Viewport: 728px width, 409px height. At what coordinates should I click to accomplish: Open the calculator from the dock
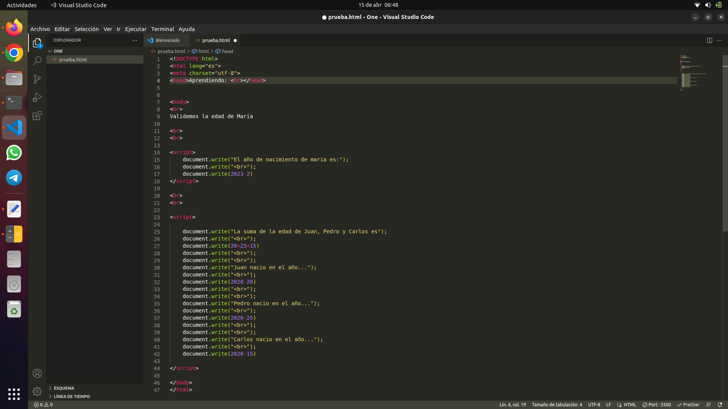click(x=14, y=234)
